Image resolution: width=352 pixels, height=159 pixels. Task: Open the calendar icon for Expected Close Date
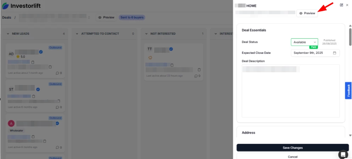[335, 53]
